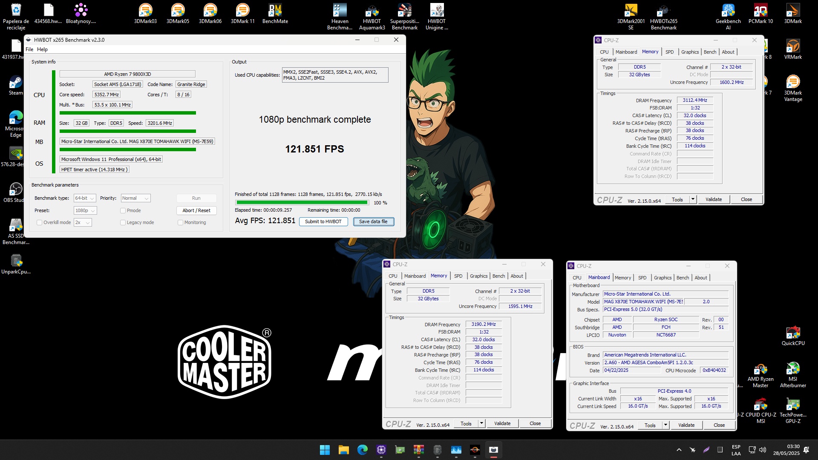Image resolution: width=818 pixels, height=460 pixels.
Task: Enable the Pmode checkbox
Action: 123,210
